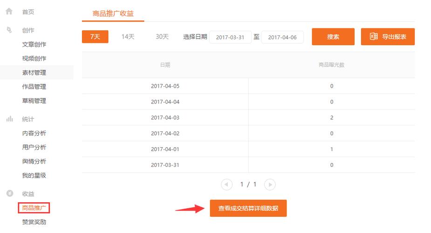Click 查看成交结算详细数据 button
Image resolution: width=431 pixels, height=233 pixels.
click(x=248, y=208)
